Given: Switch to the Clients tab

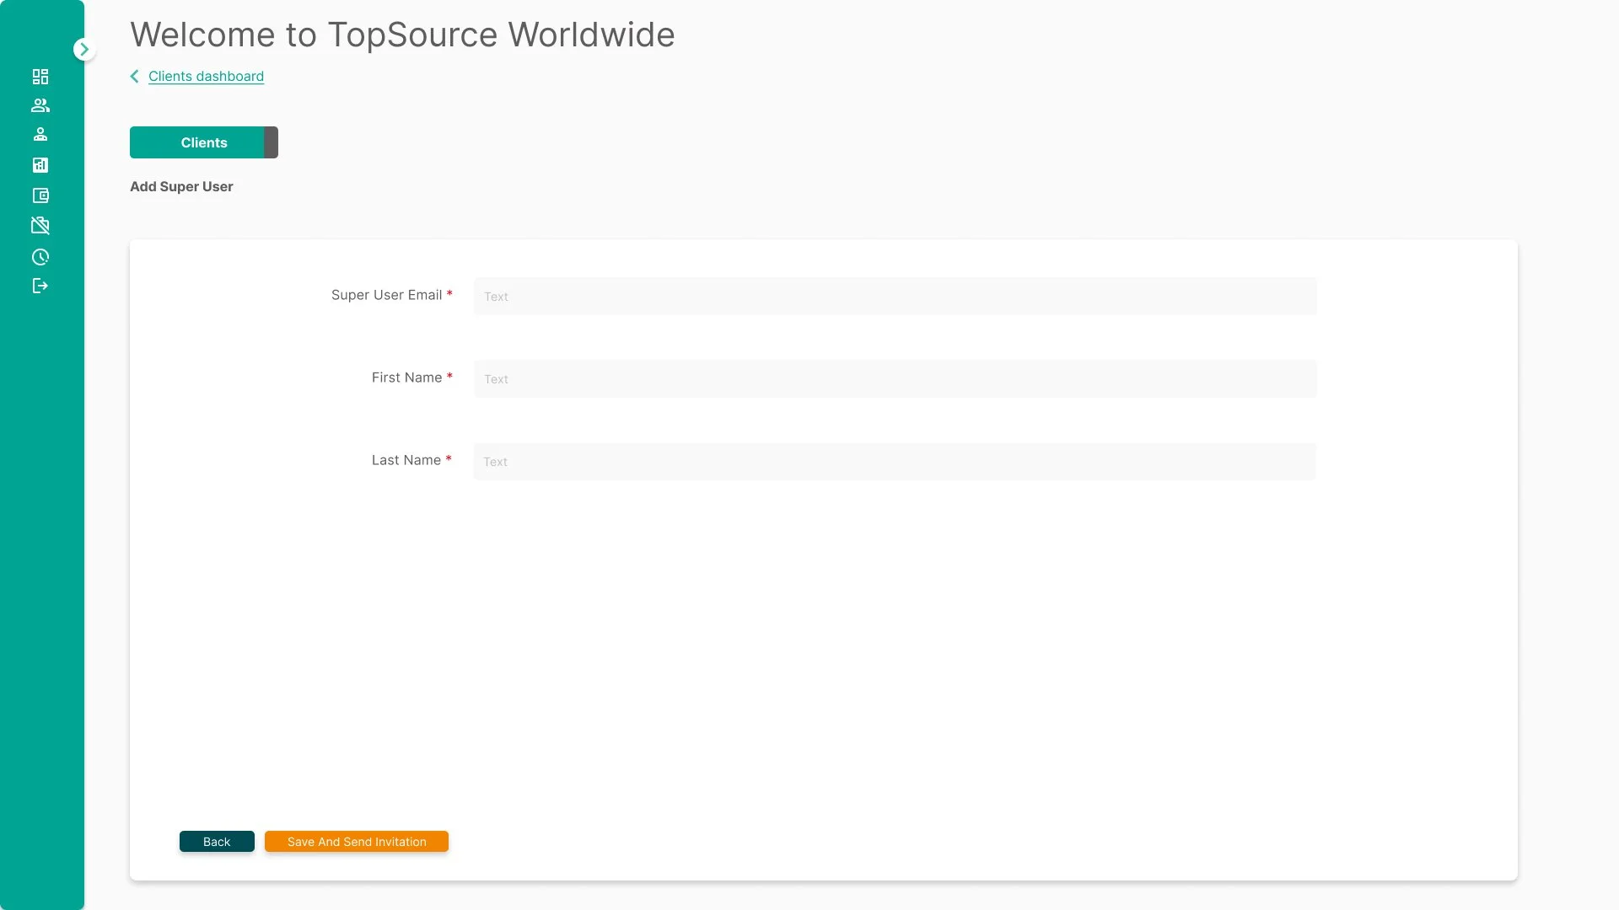Looking at the screenshot, I should [203, 142].
